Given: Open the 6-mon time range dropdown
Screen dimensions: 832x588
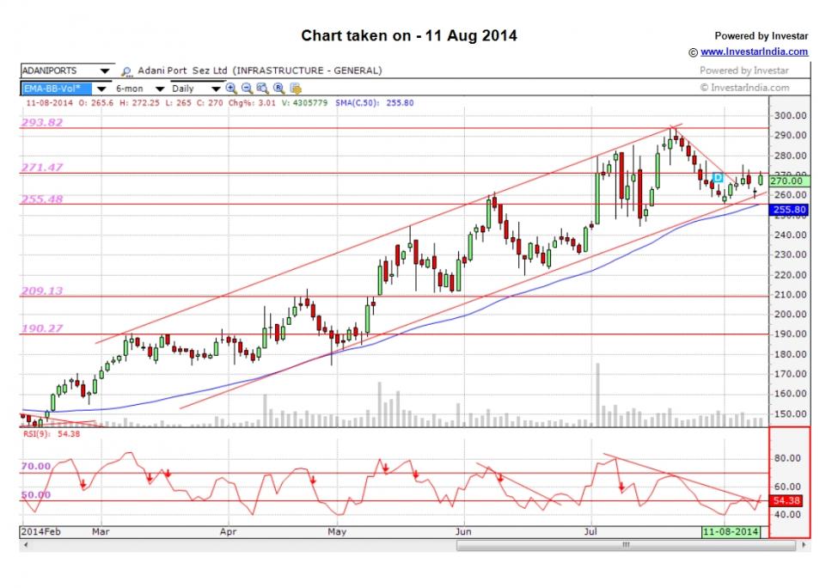Looking at the screenshot, I should click(159, 89).
